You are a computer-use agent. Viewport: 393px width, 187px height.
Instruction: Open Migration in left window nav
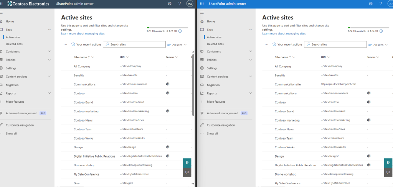point(12,85)
